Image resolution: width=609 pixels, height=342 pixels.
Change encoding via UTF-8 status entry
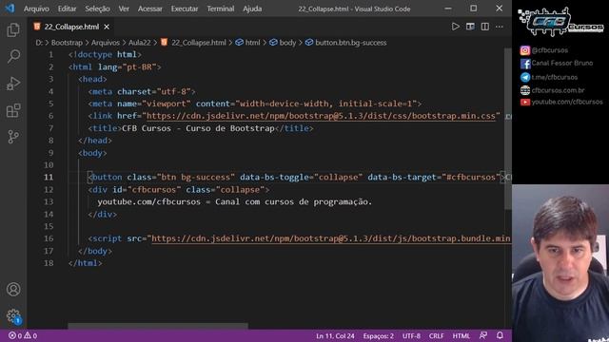click(x=411, y=335)
